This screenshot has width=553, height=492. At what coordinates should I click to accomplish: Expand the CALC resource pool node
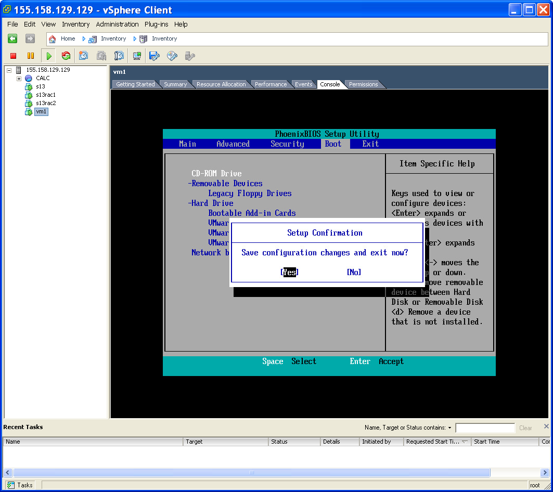tap(19, 79)
